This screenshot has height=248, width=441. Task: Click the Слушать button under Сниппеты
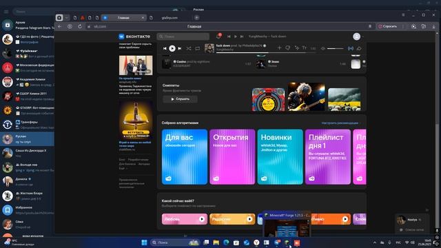click(x=180, y=99)
